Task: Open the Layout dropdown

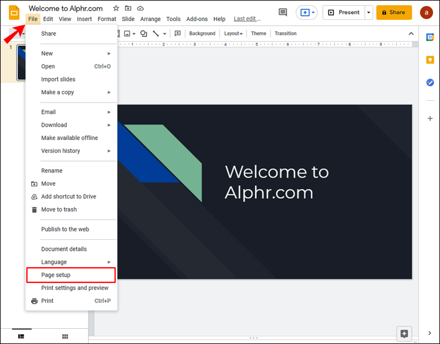Action: click(x=233, y=33)
